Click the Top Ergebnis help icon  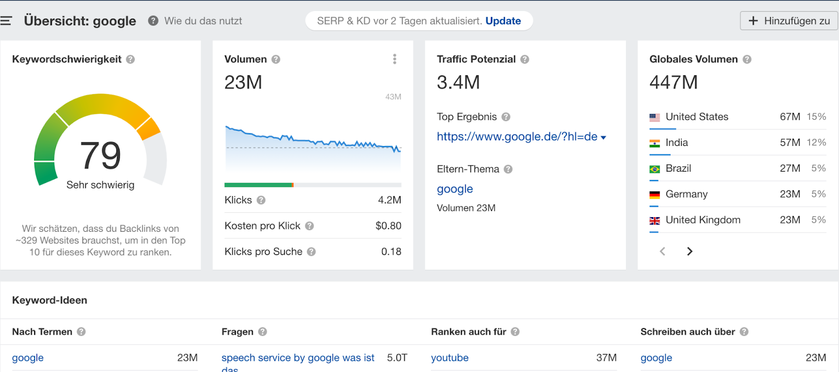(x=506, y=117)
